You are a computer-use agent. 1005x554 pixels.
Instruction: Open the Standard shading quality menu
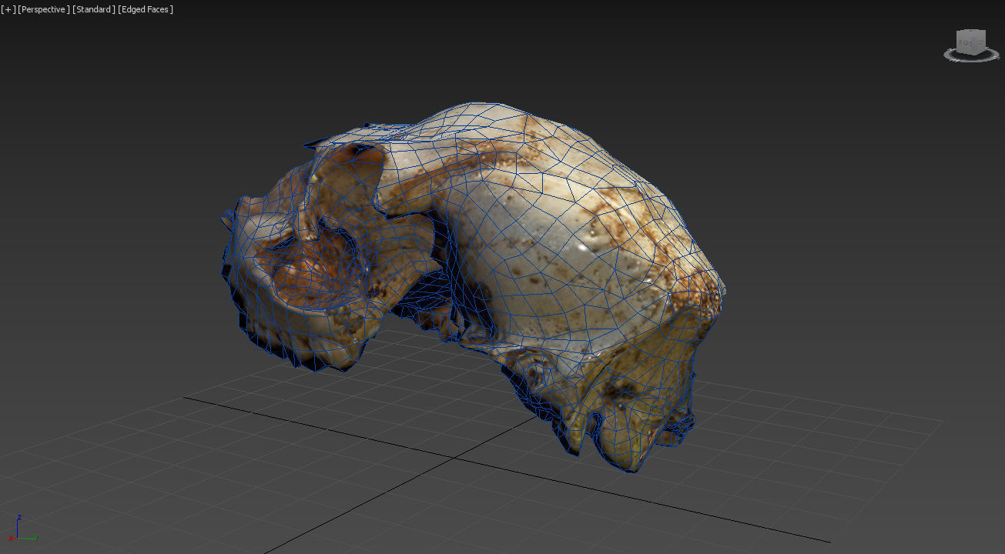click(94, 9)
